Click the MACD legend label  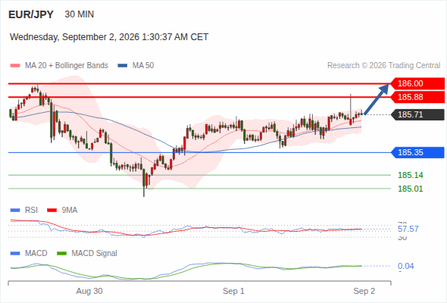point(36,254)
